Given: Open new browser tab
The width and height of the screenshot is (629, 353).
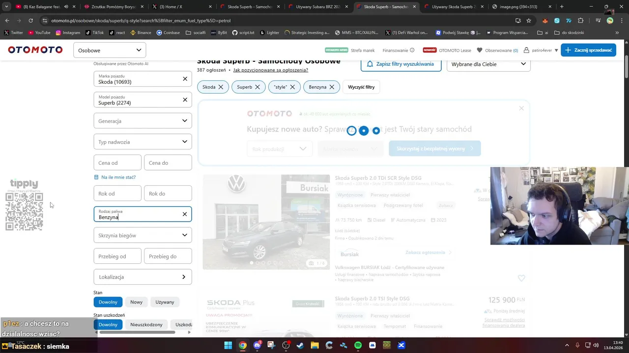Looking at the screenshot, I should [x=562, y=7].
